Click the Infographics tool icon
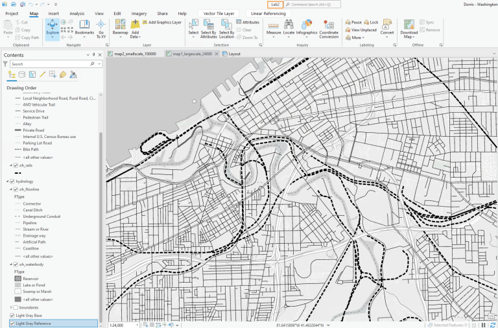Image resolution: width=498 pixels, height=328 pixels. tap(307, 24)
